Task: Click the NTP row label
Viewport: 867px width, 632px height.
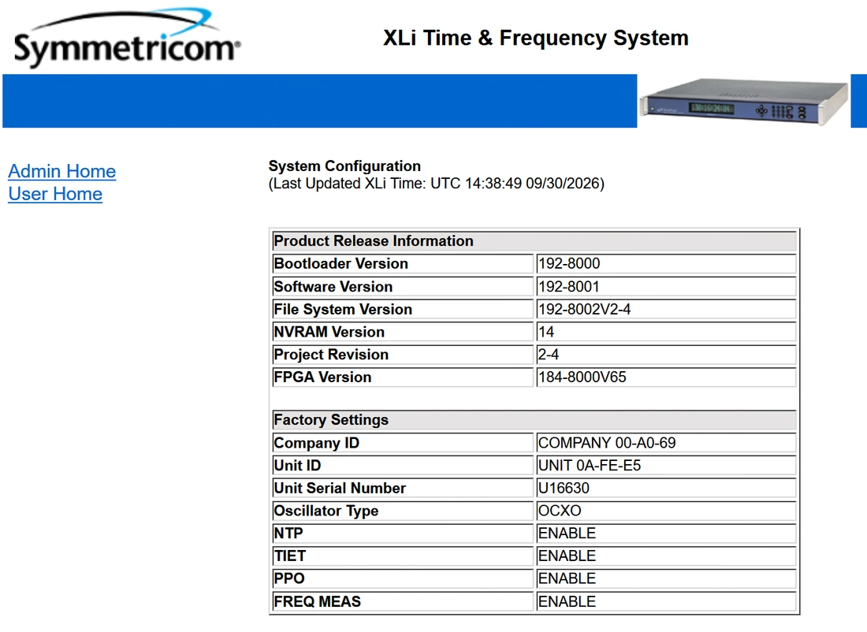Action: tap(288, 533)
